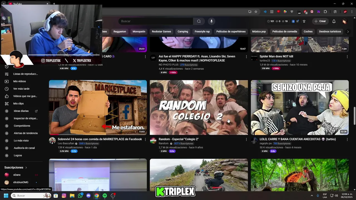Viewport: 356px width, 200px height.
Task: Select the Películas de superhéroes chip
Action: (231, 32)
